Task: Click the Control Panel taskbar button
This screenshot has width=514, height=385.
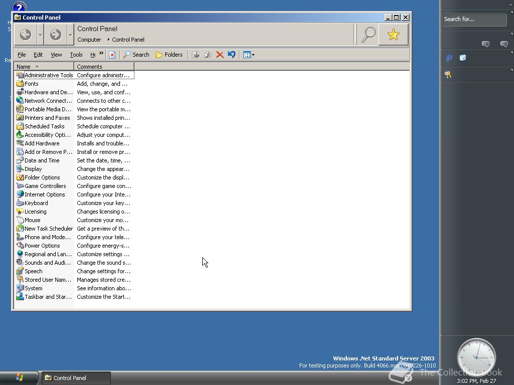Action: click(76, 378)
